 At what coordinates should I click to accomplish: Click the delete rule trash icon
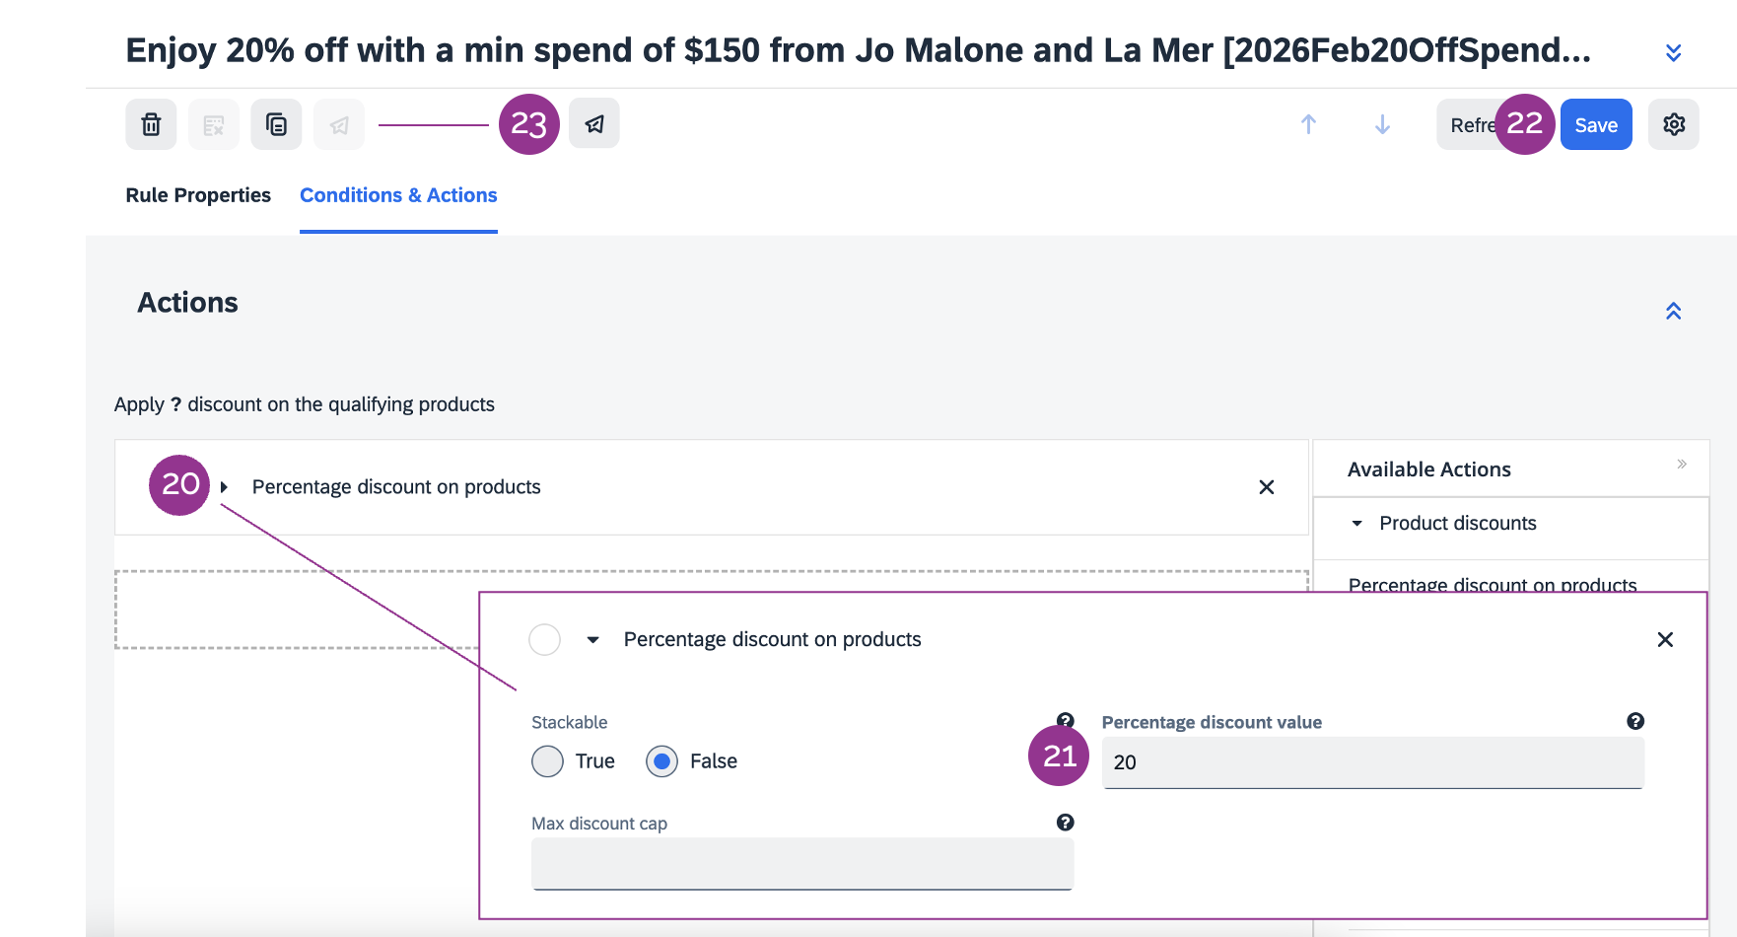tap(151, 124)
